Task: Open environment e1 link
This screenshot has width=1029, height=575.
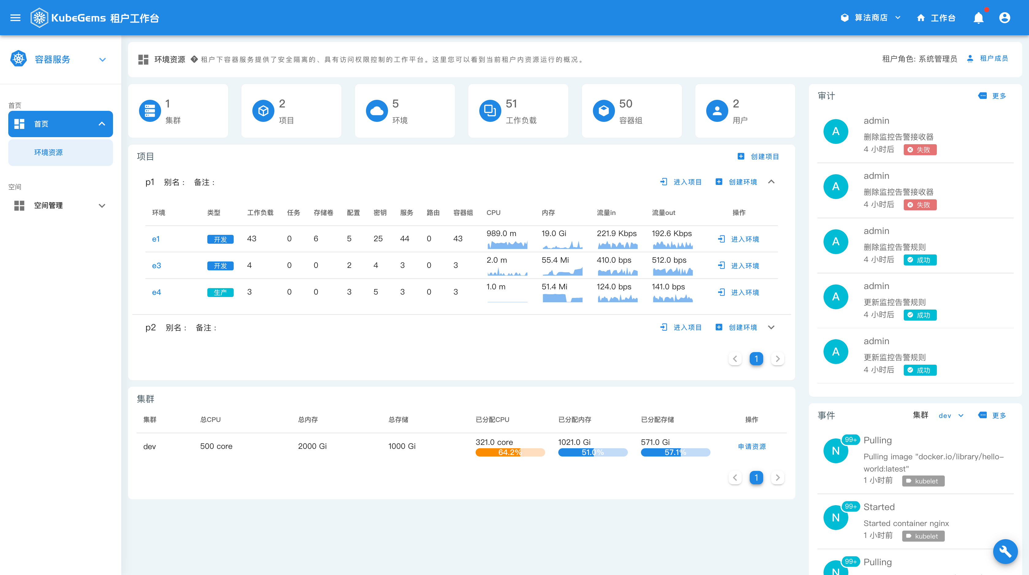Action: [156, 239]
